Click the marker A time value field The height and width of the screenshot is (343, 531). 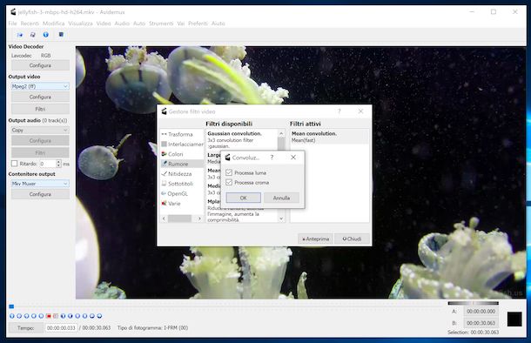click(481, 311)
